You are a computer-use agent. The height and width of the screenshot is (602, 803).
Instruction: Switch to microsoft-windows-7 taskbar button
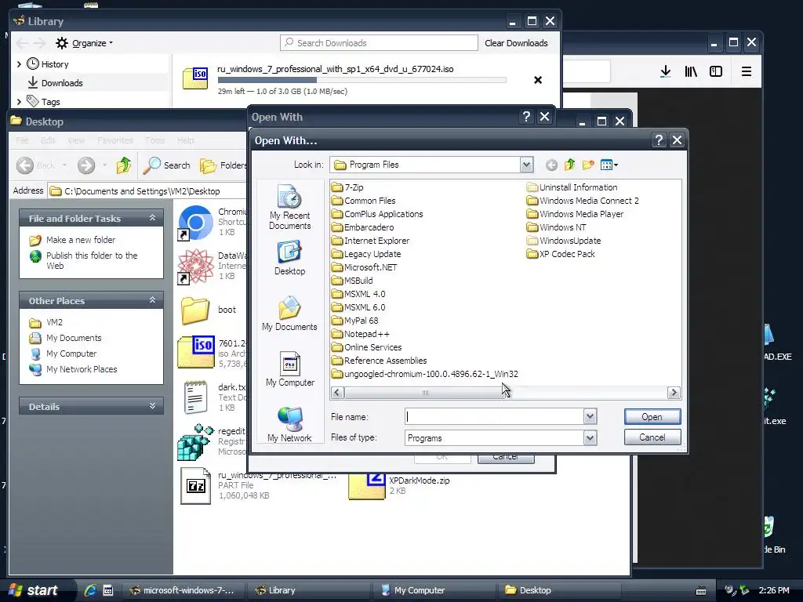pos(182,590)
